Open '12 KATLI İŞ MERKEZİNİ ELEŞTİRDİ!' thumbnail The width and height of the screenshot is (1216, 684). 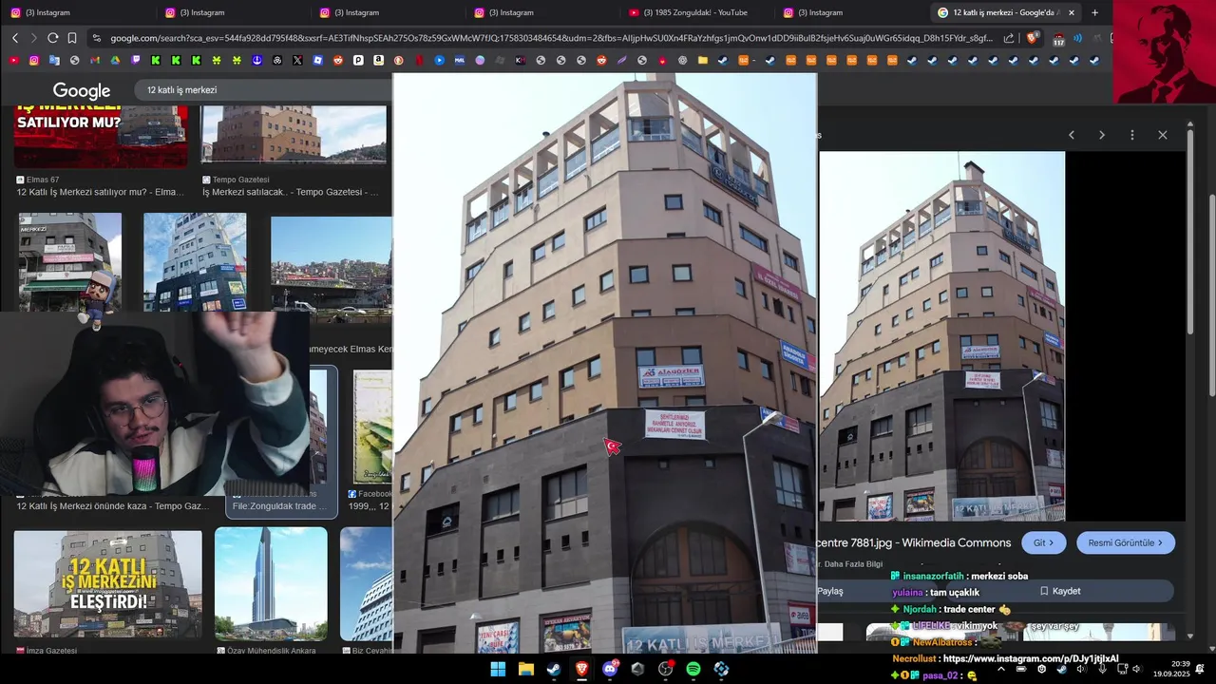tap(107, 583)
